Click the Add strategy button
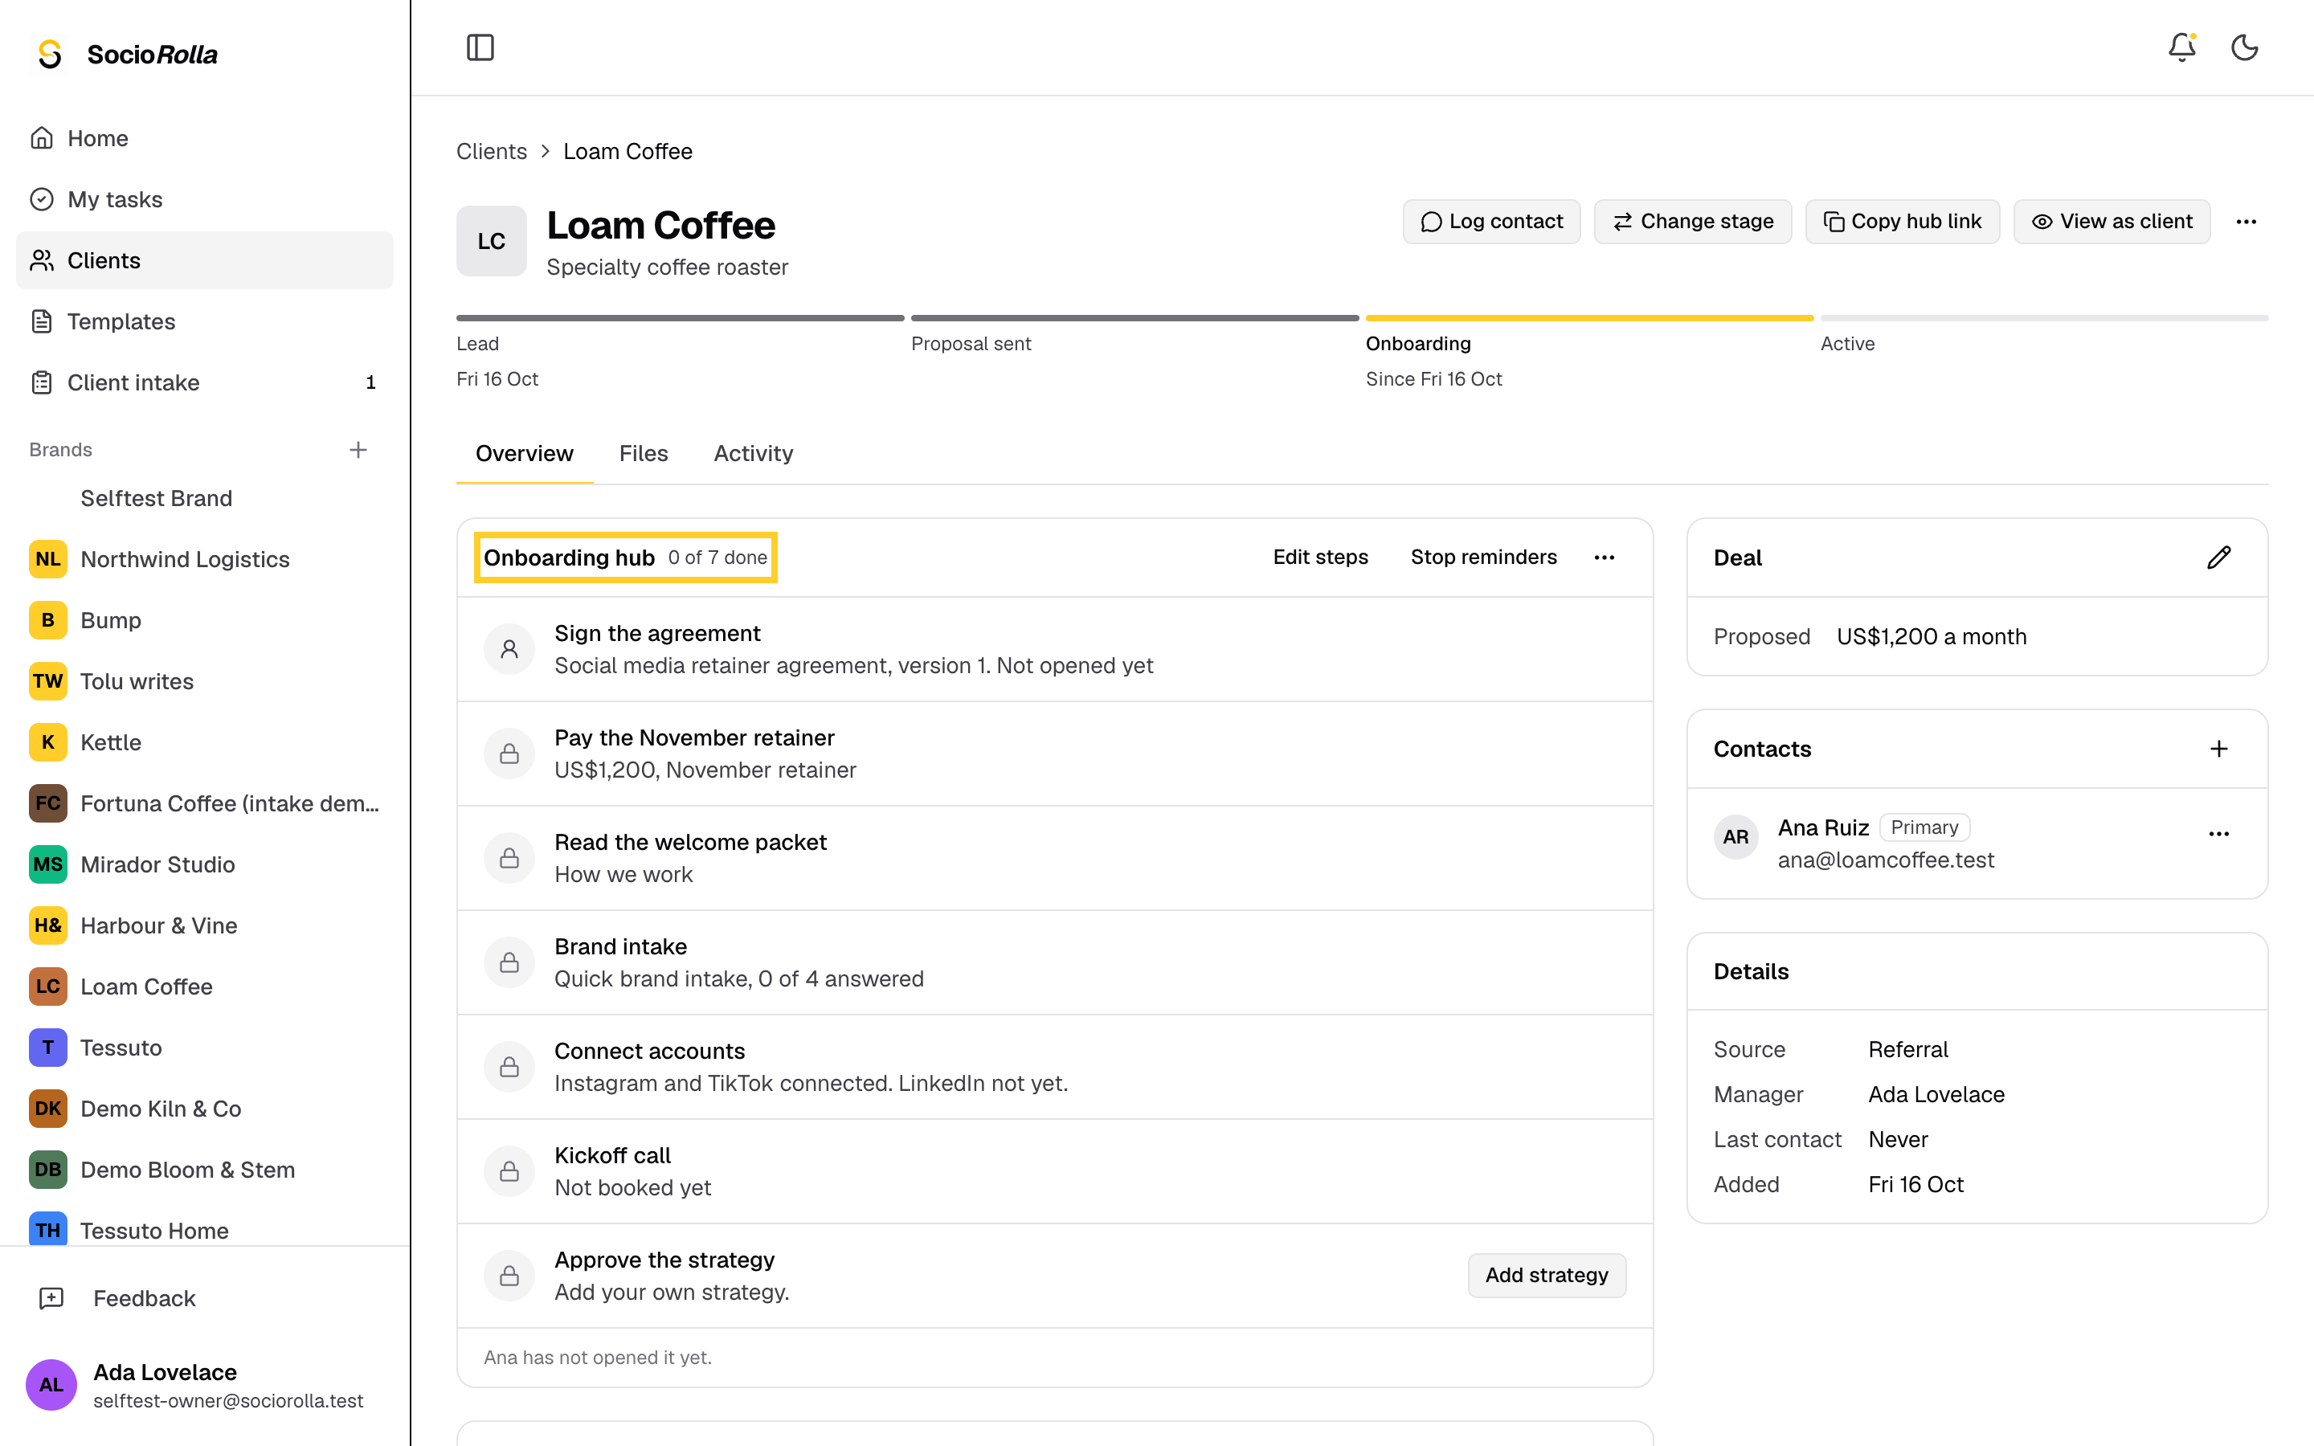The width and height of the screenshot is (2314, 1446). tap(1546, 1276)
